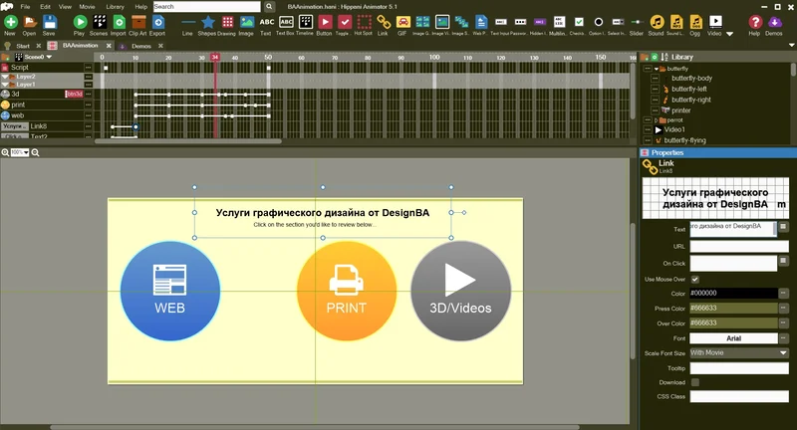Insert a Link element from the toolbar

click(x=384, y=25)
